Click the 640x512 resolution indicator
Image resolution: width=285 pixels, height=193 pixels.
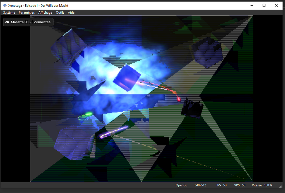200,185
